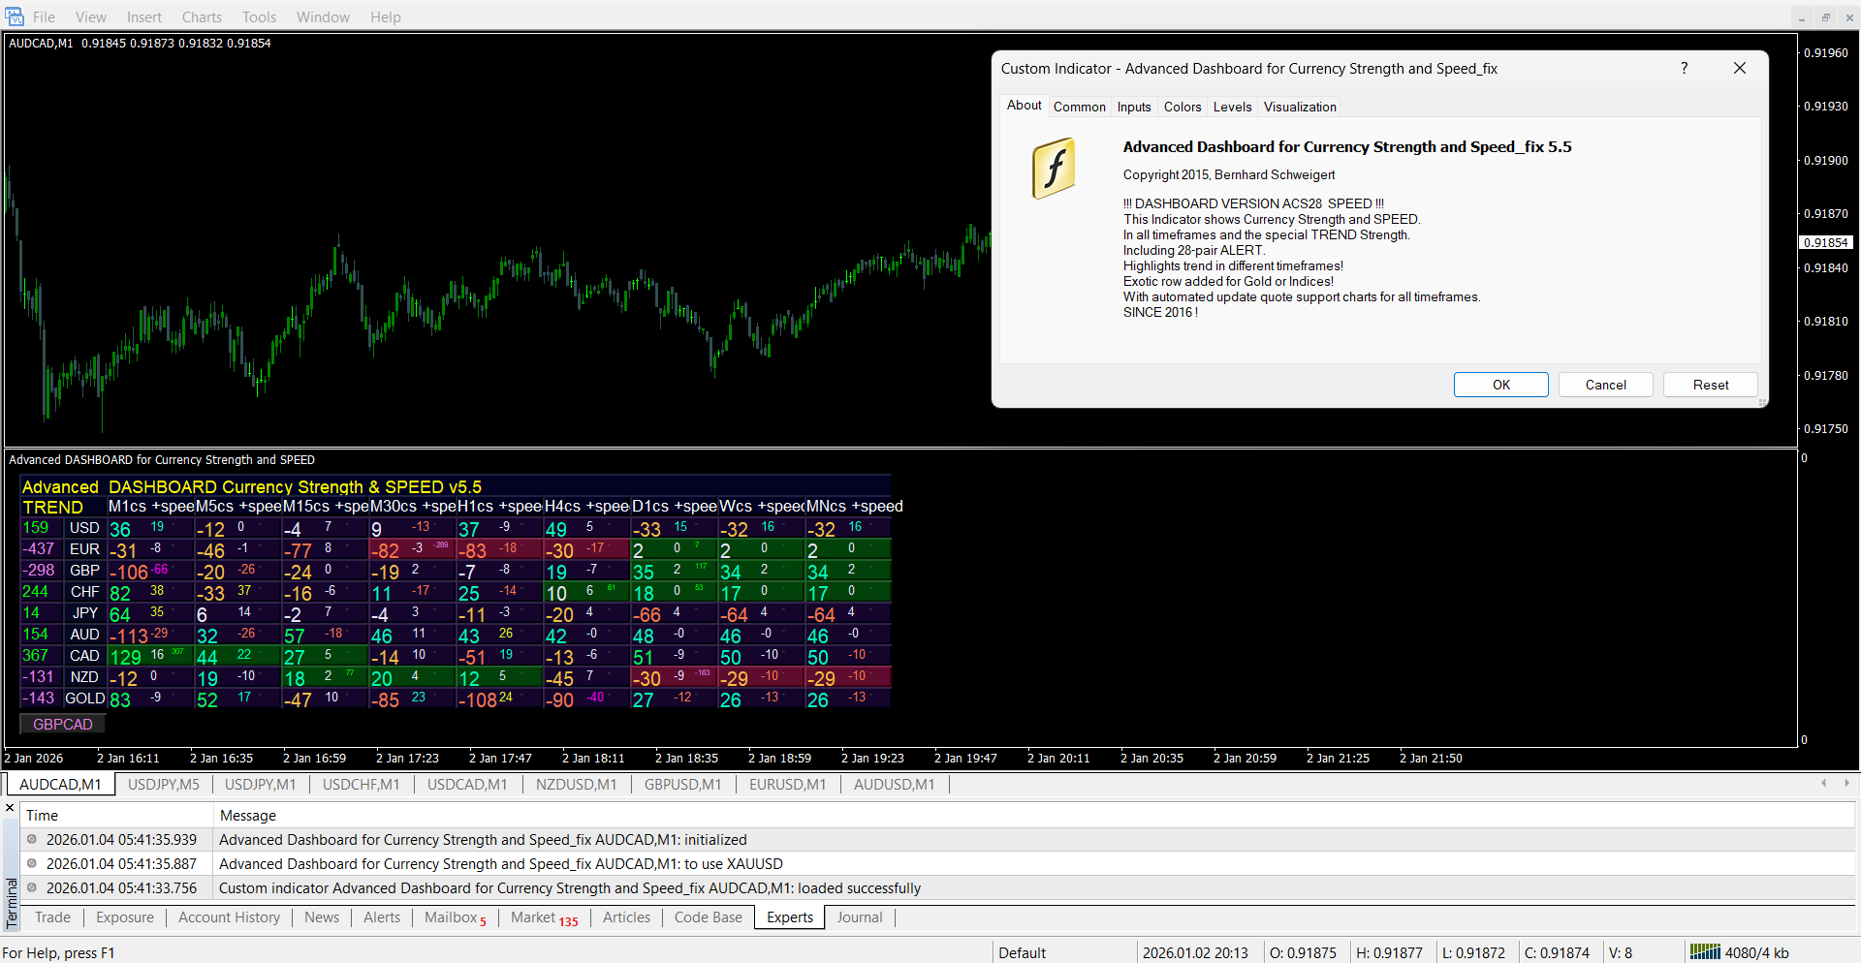Select the Visualization tab
Screen dimensions: 1861x963
(1299, 107)
